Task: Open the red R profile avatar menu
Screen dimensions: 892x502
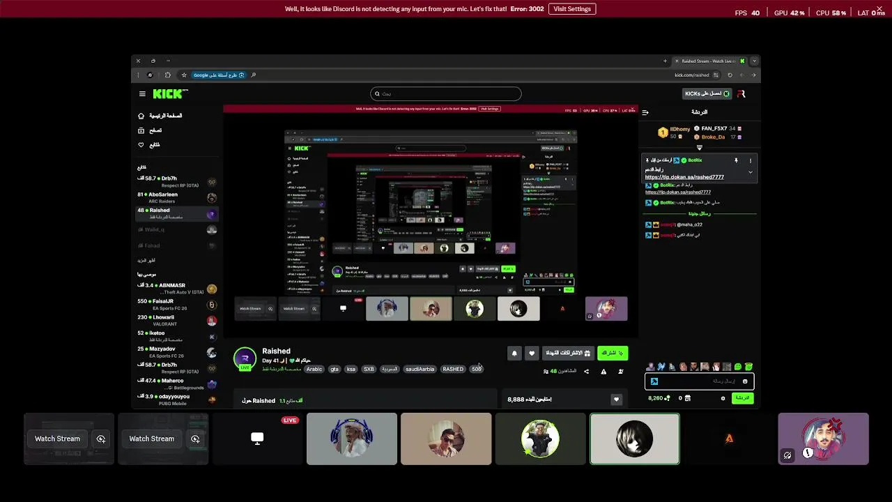Action: pyautogui.click(x=741, y=93)
